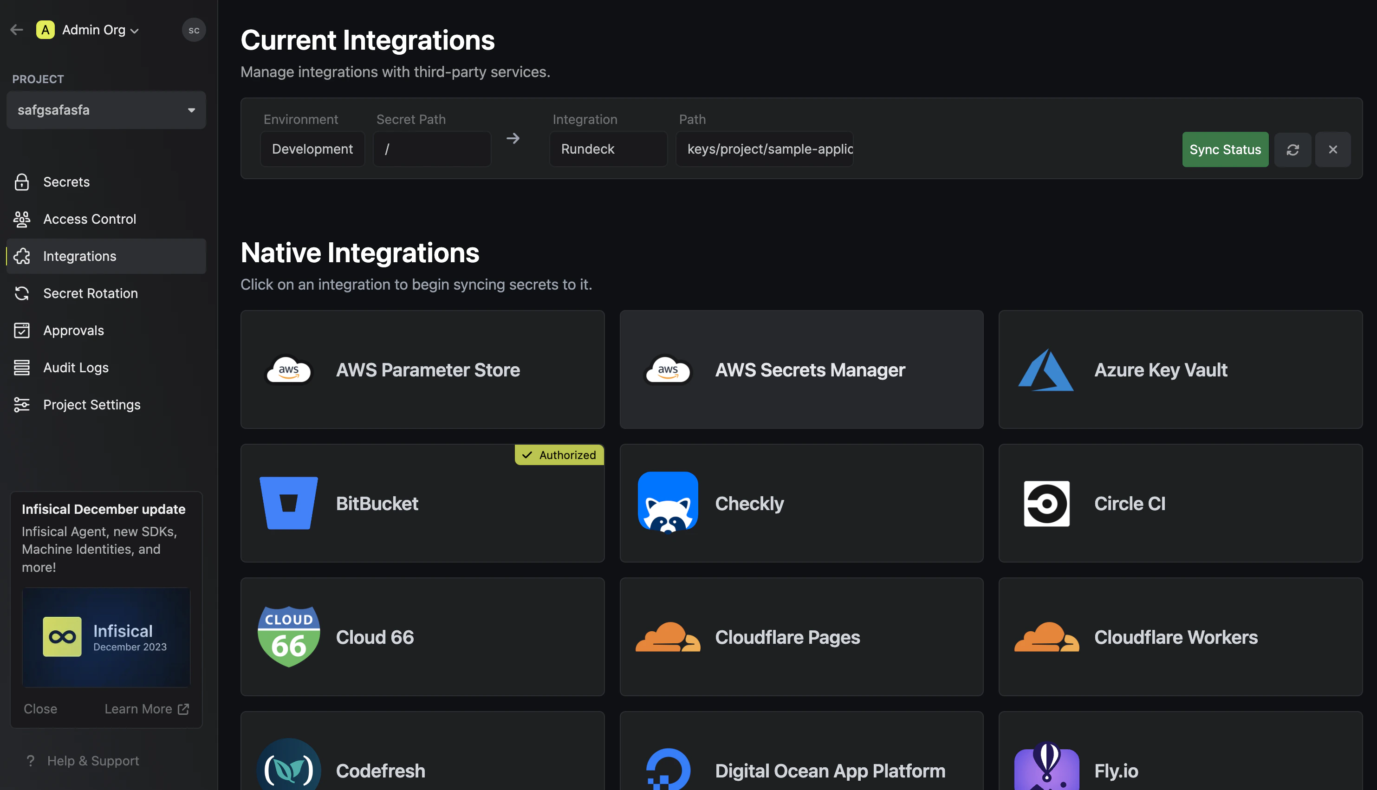
Task: Remove the Rundeck integration with X button
Action: click(x=1332, y=149)
